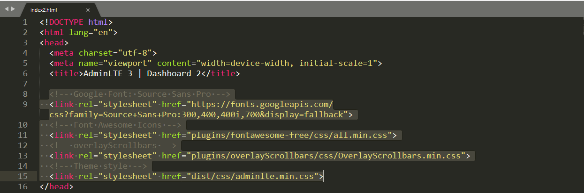
Task: Click line number 1 in the gutter
Action: 25,22
